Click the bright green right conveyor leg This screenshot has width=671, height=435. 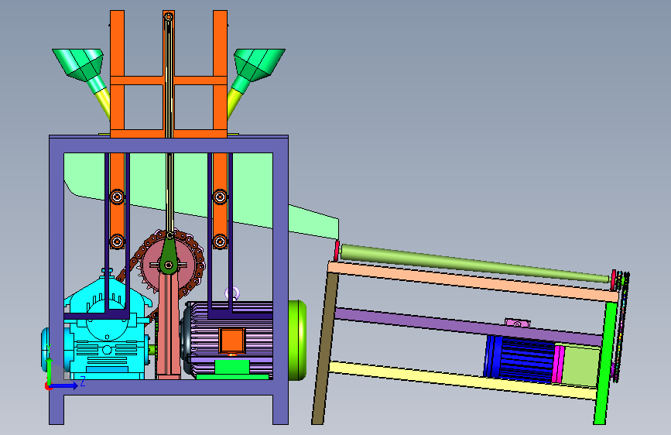[x=605, y=363]
